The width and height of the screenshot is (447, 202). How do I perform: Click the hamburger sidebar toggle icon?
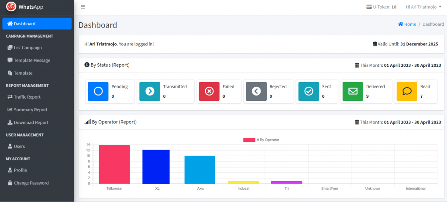[83, 7]
